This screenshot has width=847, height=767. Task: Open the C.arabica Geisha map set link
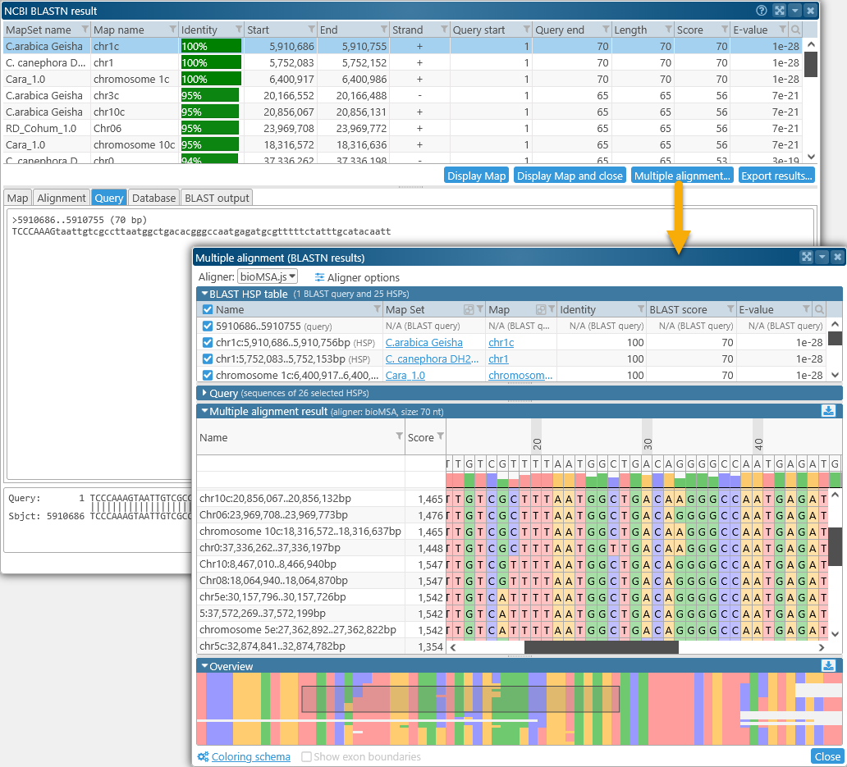tap(423, 342)
